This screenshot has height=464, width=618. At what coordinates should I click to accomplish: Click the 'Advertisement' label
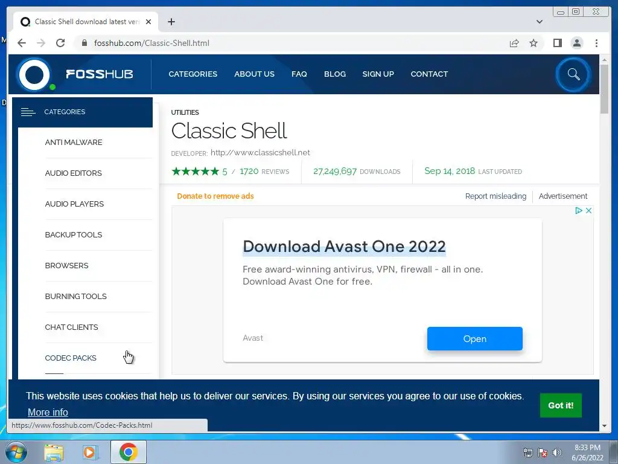(563, 196)
